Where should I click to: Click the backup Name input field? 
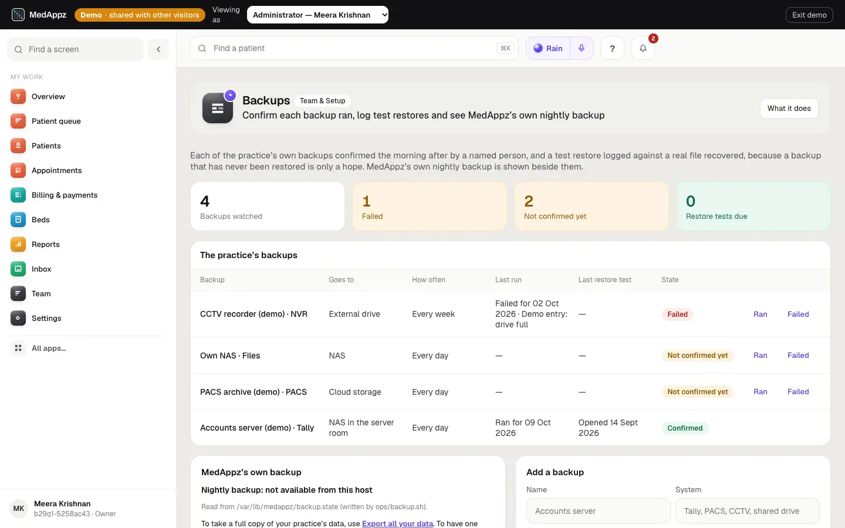[599, 511]
